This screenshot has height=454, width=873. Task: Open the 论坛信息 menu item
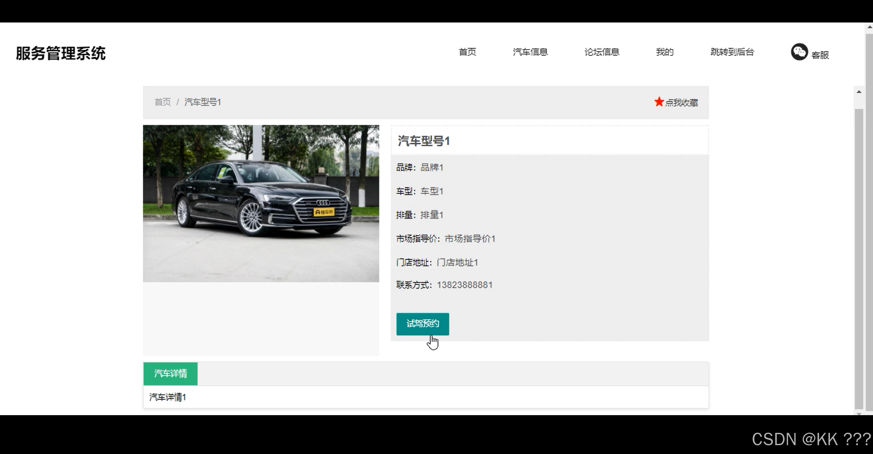click(x=602, y=52)
